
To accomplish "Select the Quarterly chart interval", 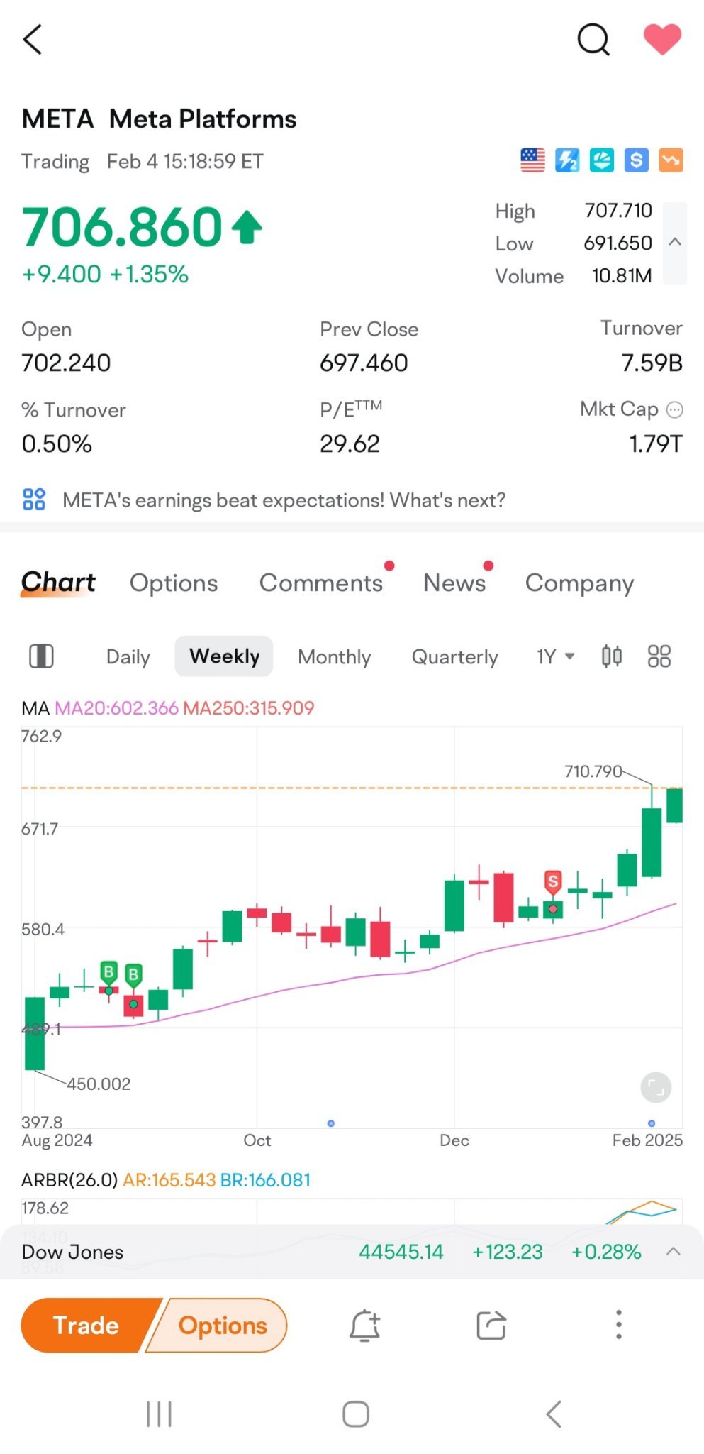I will coord(455,657).
